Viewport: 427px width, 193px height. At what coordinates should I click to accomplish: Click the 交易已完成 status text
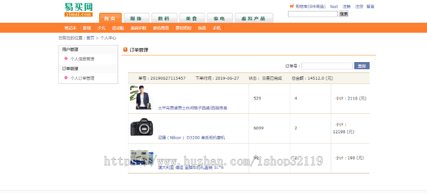(x=272, y=78)
